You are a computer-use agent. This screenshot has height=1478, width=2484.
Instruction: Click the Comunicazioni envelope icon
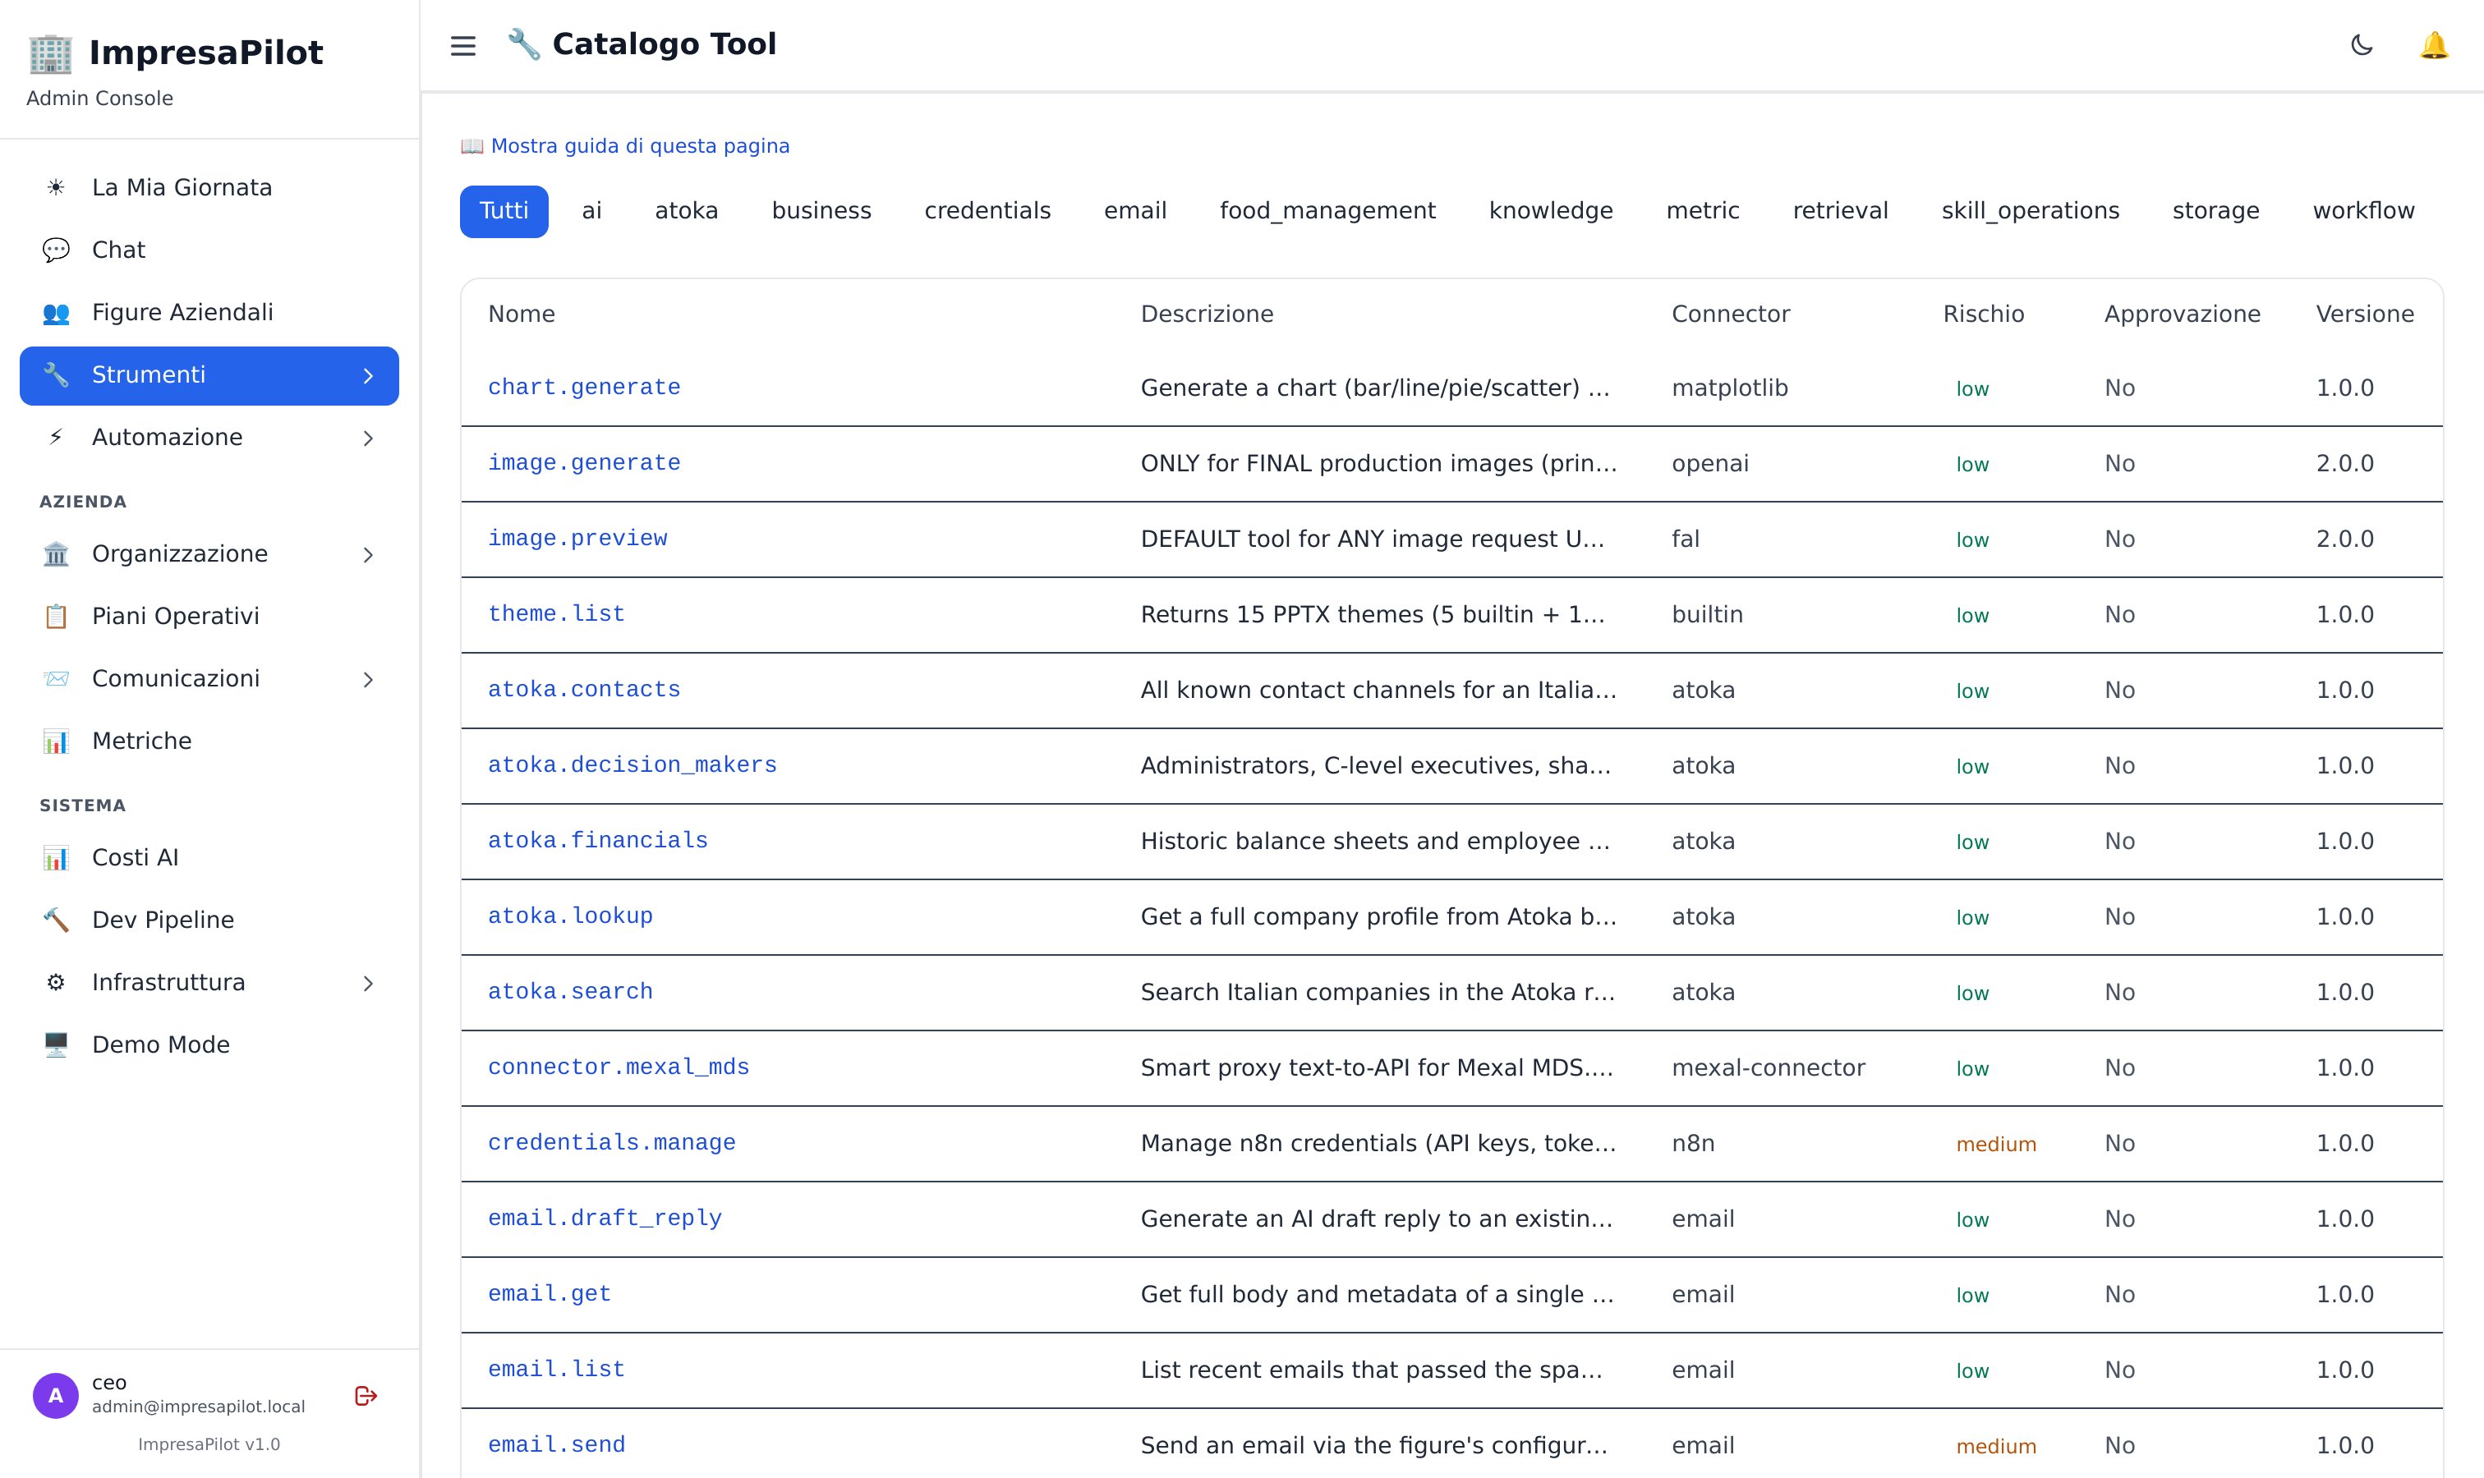coord(56,679)
